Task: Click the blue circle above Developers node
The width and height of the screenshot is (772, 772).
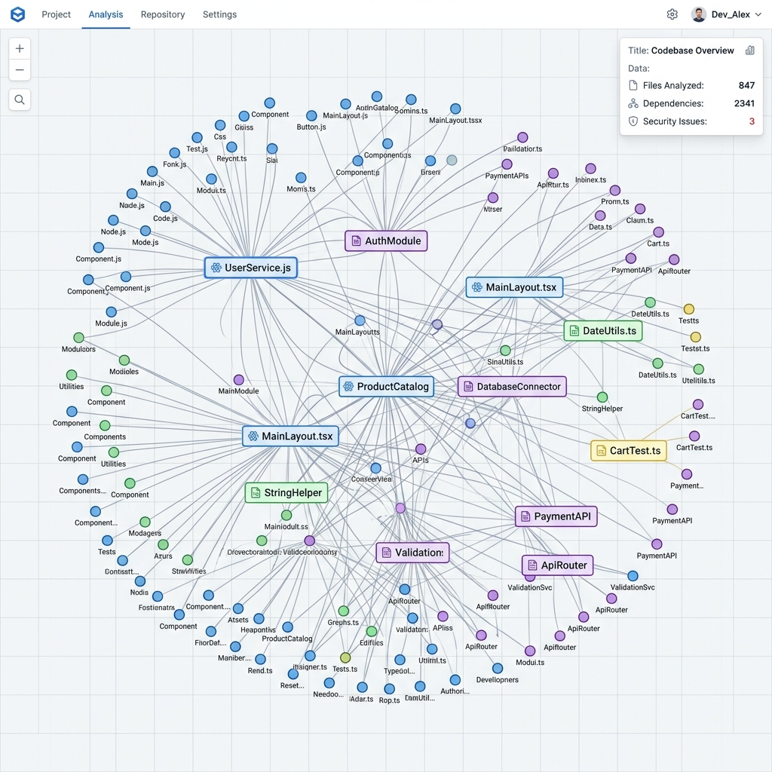Action: pyautogui.click(x=498, y=668)
